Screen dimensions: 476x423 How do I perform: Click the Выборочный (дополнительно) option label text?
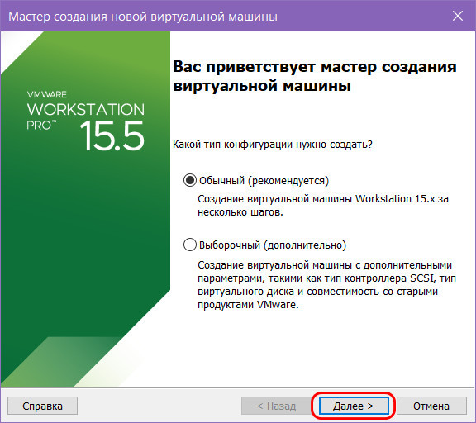[x=273, y=245]
